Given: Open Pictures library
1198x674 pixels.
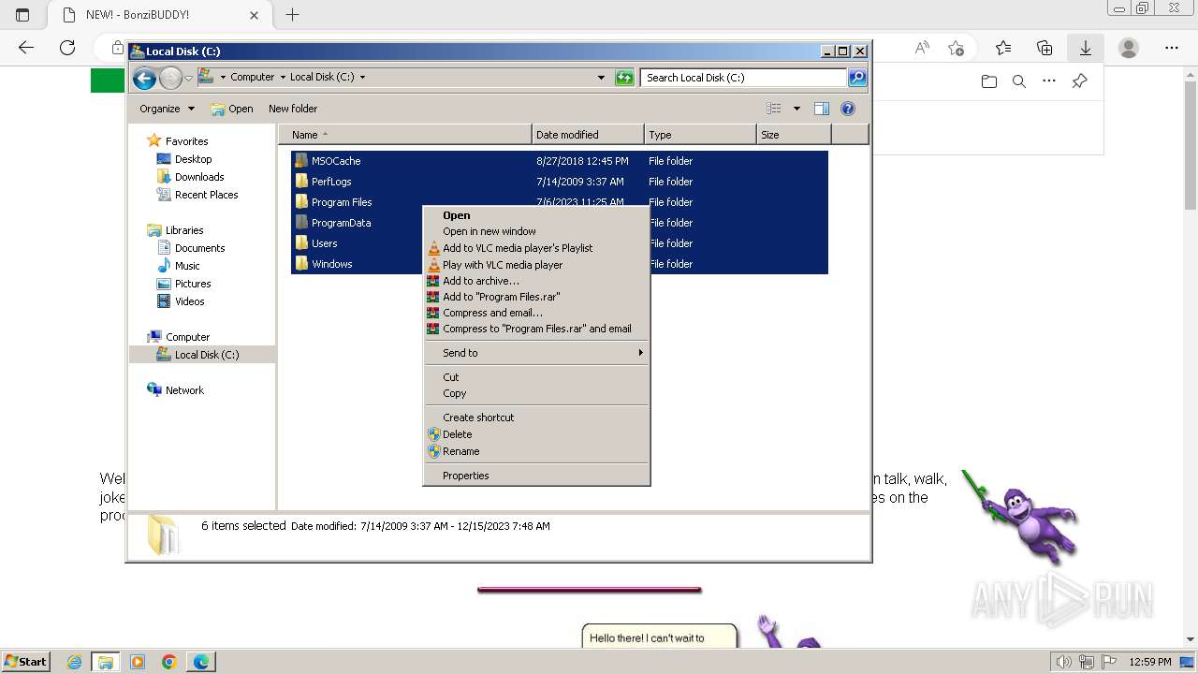Looking at the screenshot, I should (193, 284).
